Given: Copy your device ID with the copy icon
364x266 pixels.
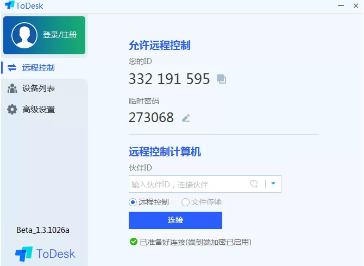Looking at the screenshot, I should coord(221,79).
